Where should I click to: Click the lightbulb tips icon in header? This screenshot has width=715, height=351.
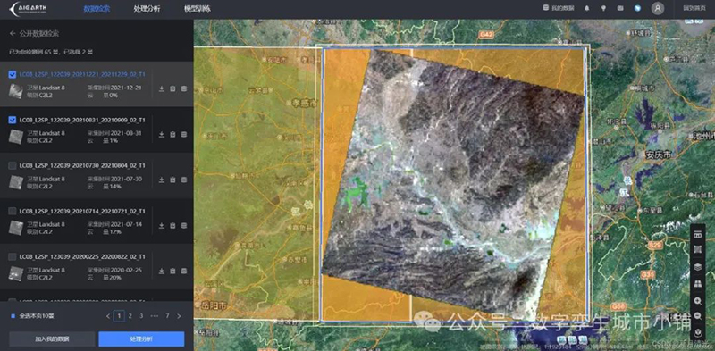click(603, 8)
